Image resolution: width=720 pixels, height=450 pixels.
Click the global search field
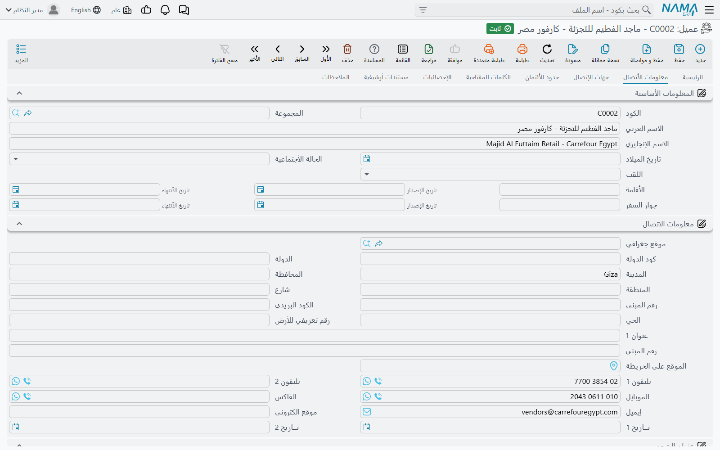point(534,10)
